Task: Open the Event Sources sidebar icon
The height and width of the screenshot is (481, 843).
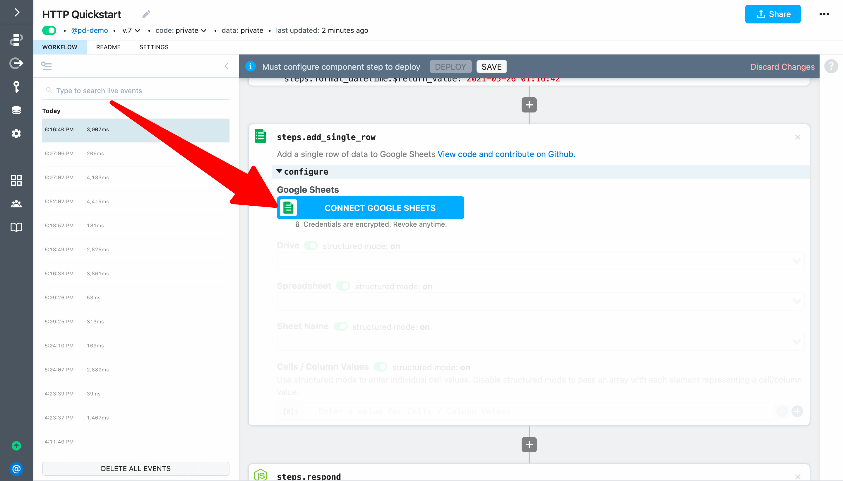Action: (x=16, y=63)
